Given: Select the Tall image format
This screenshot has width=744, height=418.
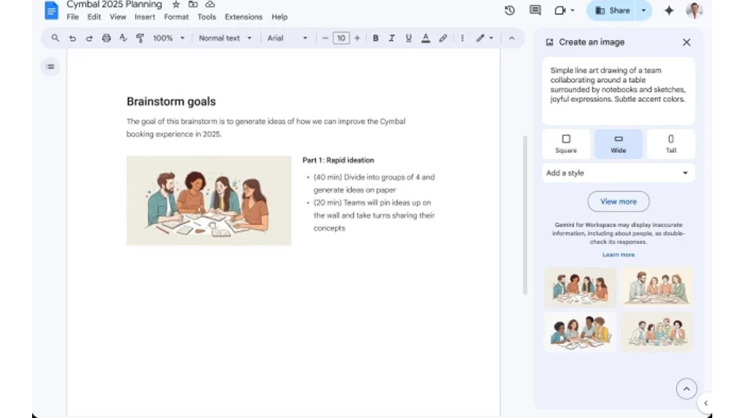Looking at the screenshot, I should point(670,144).
